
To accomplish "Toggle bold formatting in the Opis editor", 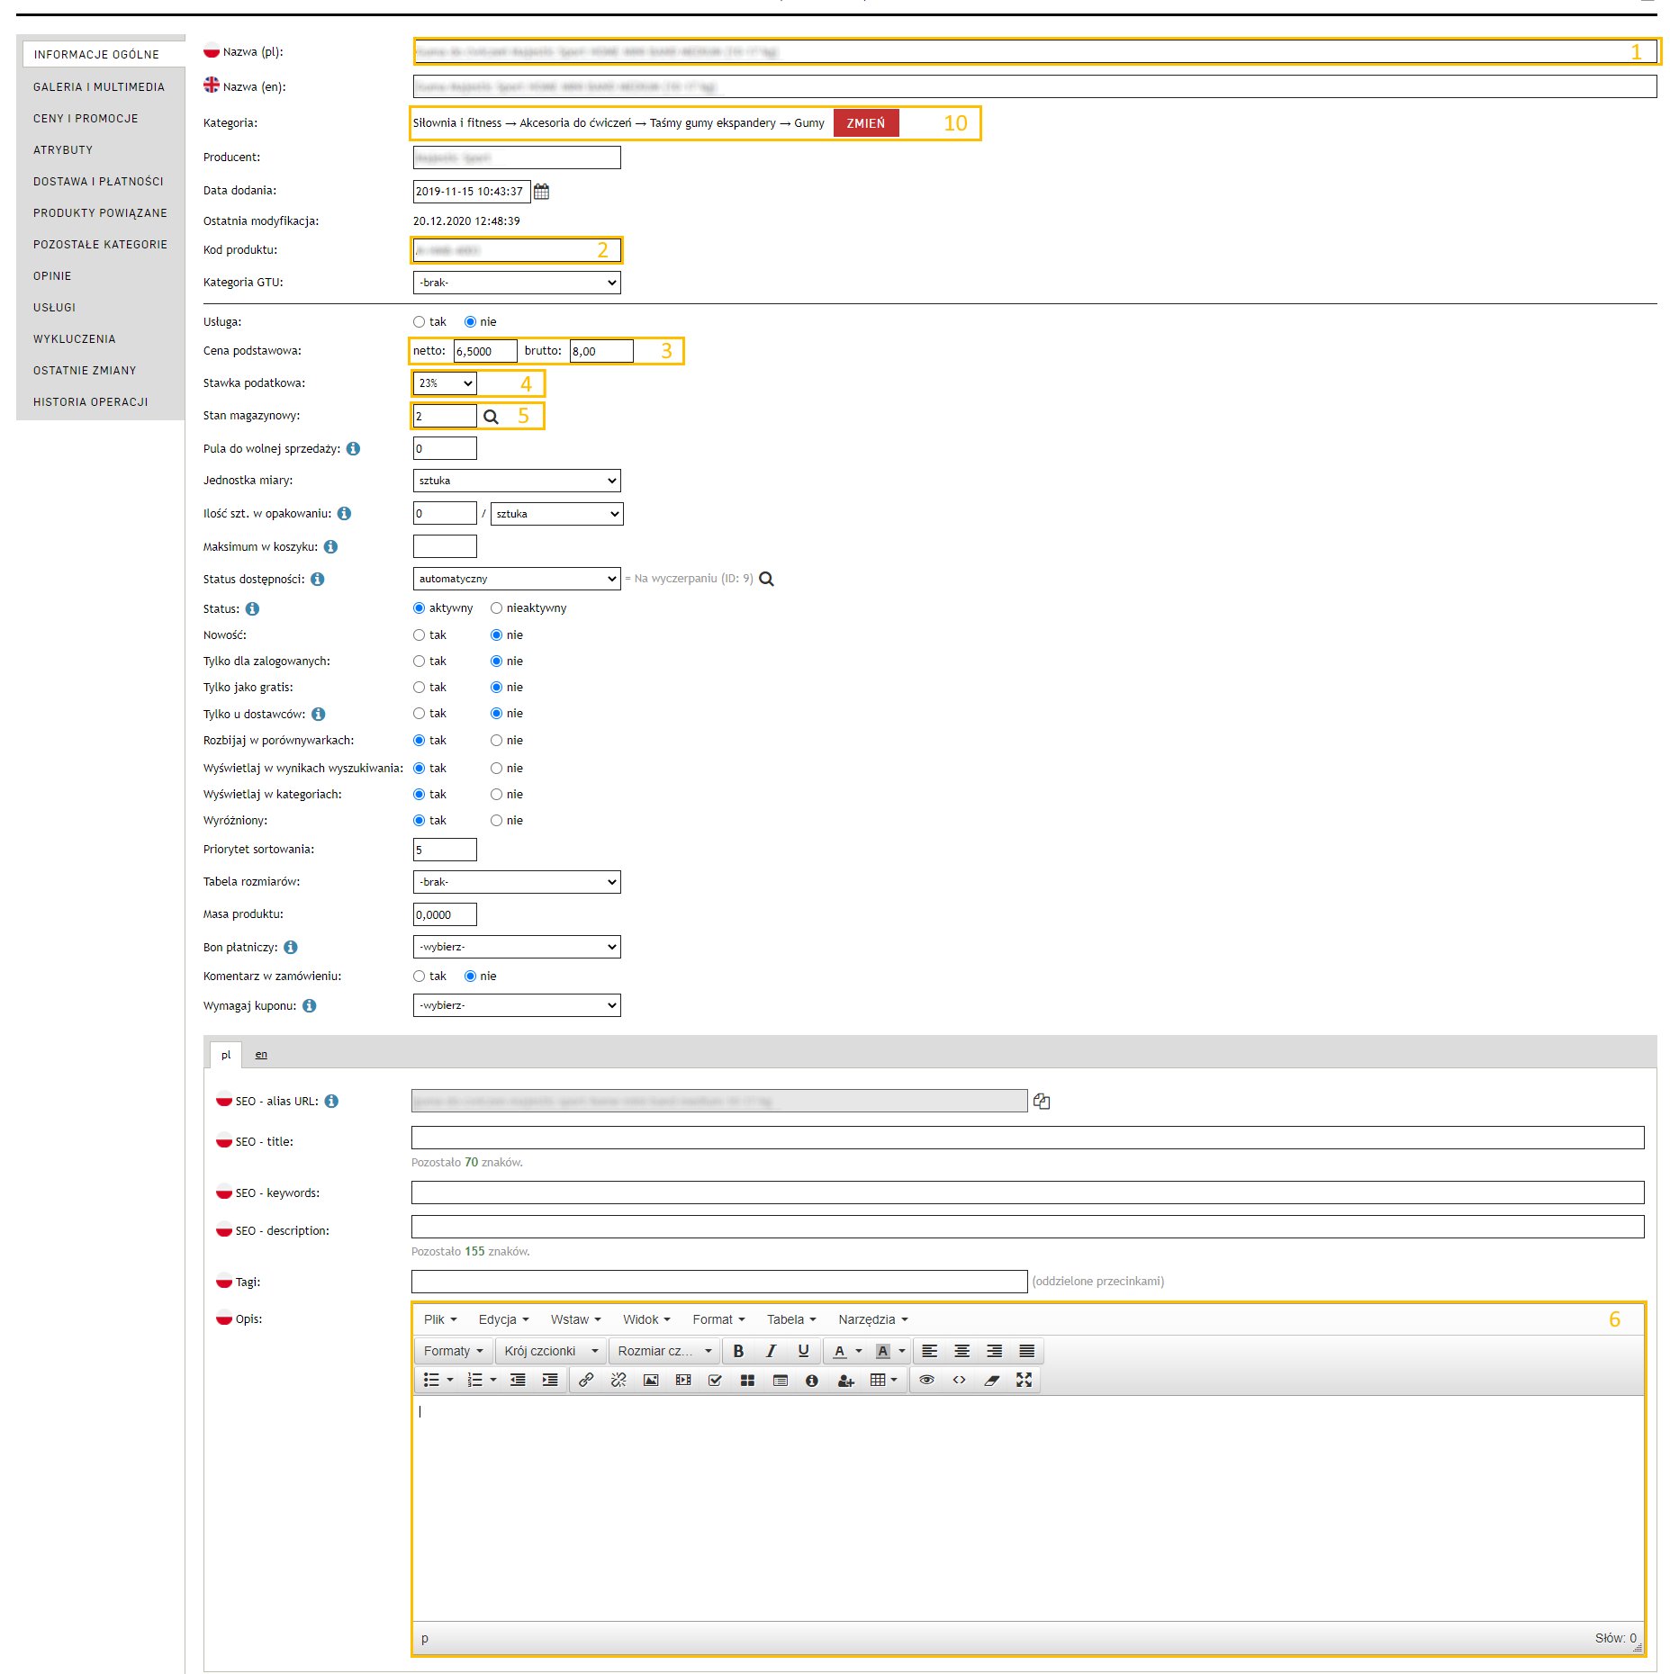I will 738,1351.
